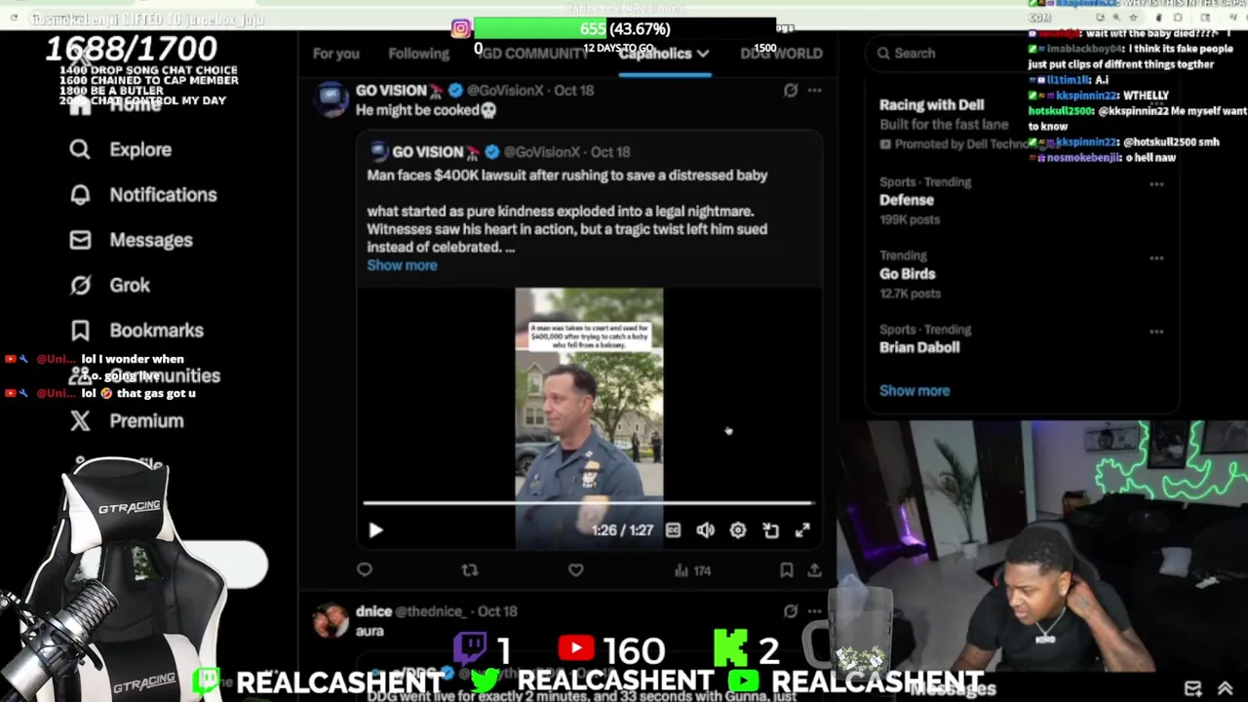Compose new message icon in Messages drawer
Screen dimensions: 1248x702
pyautogui.click(x=1192, y=688)
